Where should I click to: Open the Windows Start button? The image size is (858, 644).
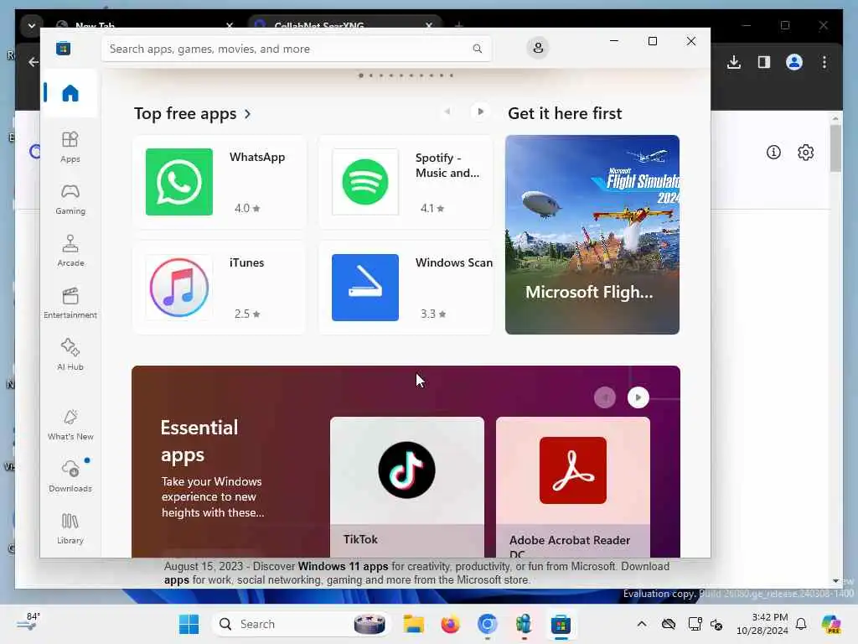coord(189,624)
